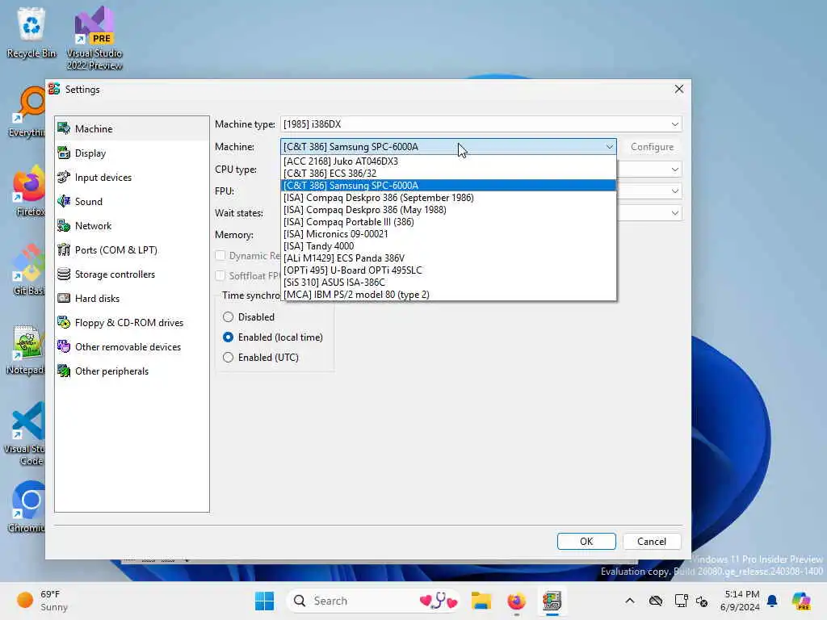Select Enabled (UTC) radio button

tap(228, 358)
